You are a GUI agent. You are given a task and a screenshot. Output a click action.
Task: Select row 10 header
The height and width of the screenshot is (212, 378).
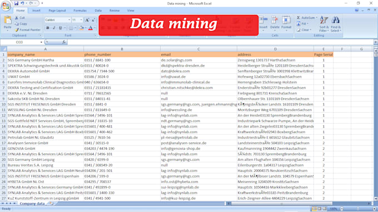pos(3,104)
